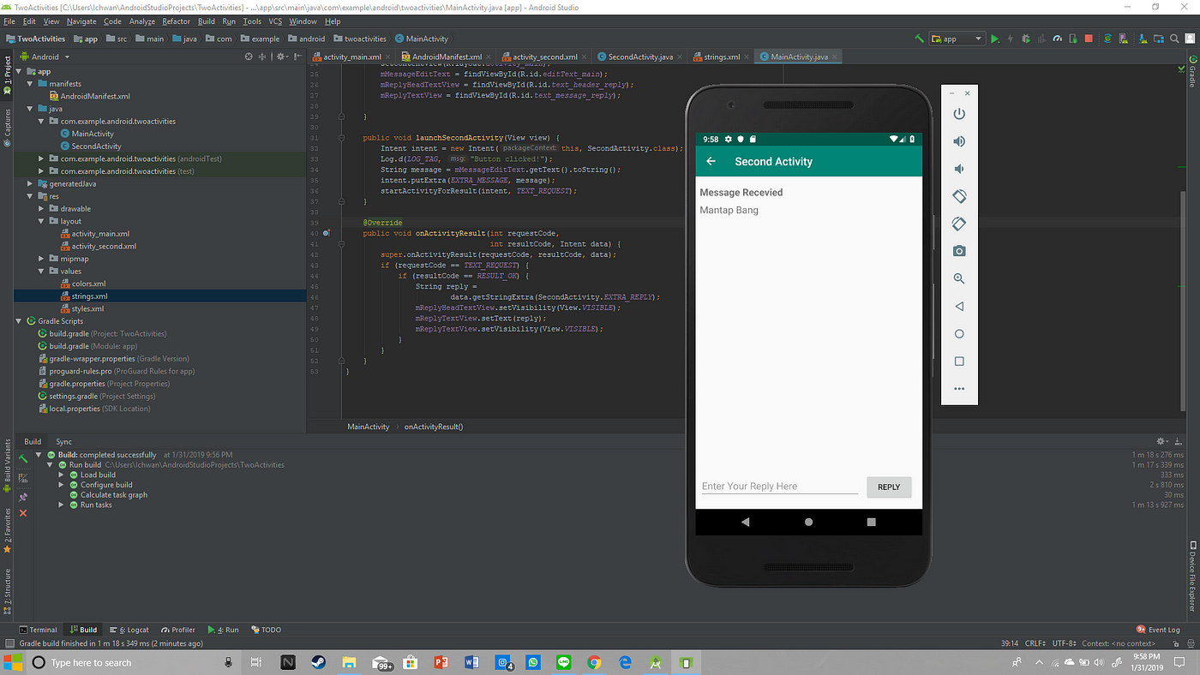Open Chrome from the Windows taskbar
The height and width of the screenshot is (675, 1200).
(x=594, y=662)
